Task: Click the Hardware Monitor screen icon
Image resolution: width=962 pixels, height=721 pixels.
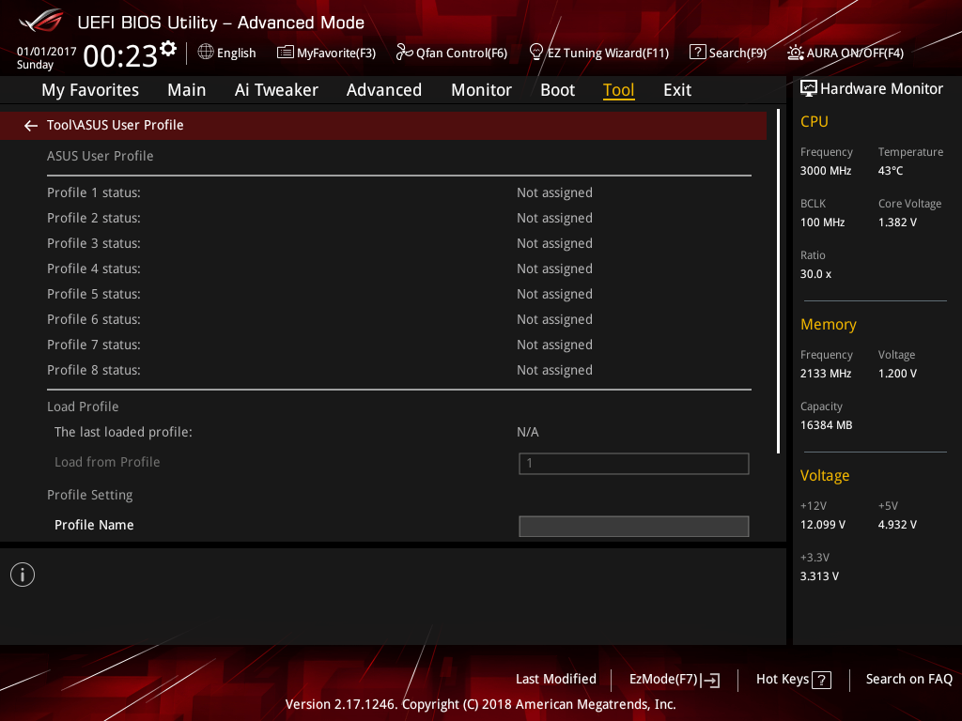Action: [x=809, y=89]
